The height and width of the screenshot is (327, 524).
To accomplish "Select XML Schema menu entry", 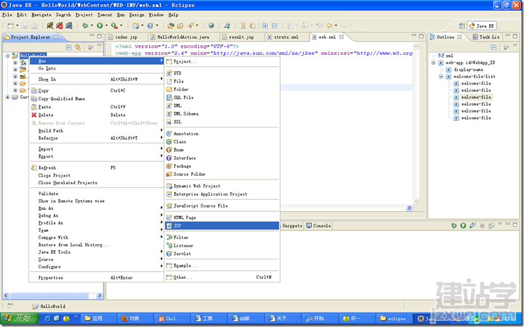I will [222, 113].
